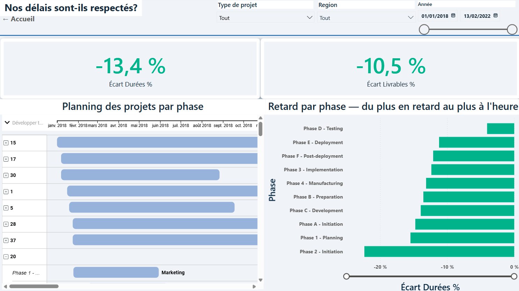Click the Gantt bar for project 30
This screenshot has width=519, height=291.
coord(140,175)
